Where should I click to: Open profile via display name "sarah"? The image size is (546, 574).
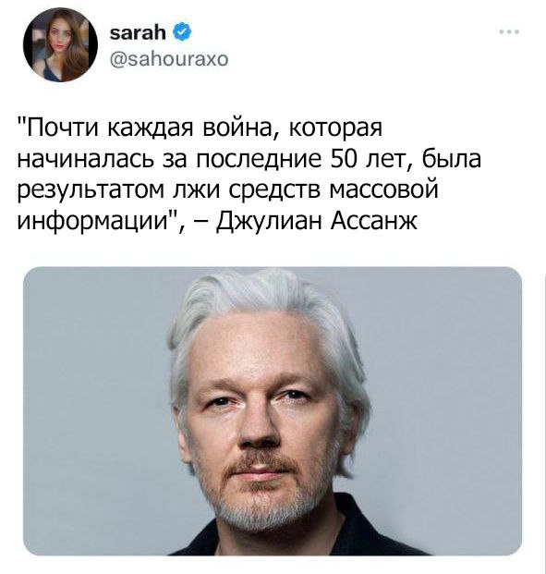138,33
